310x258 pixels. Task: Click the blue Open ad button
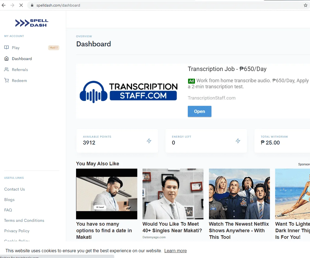pyautogui.click(x=200, y=111)
